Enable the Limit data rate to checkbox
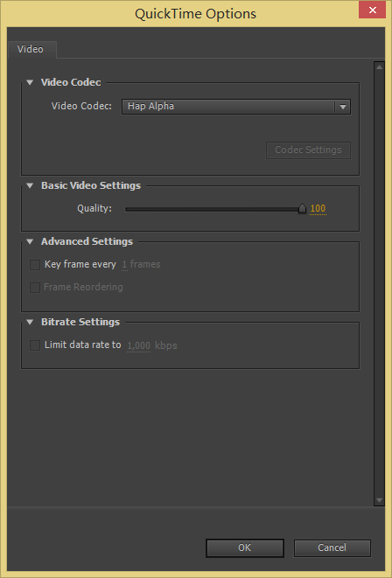 35,345
